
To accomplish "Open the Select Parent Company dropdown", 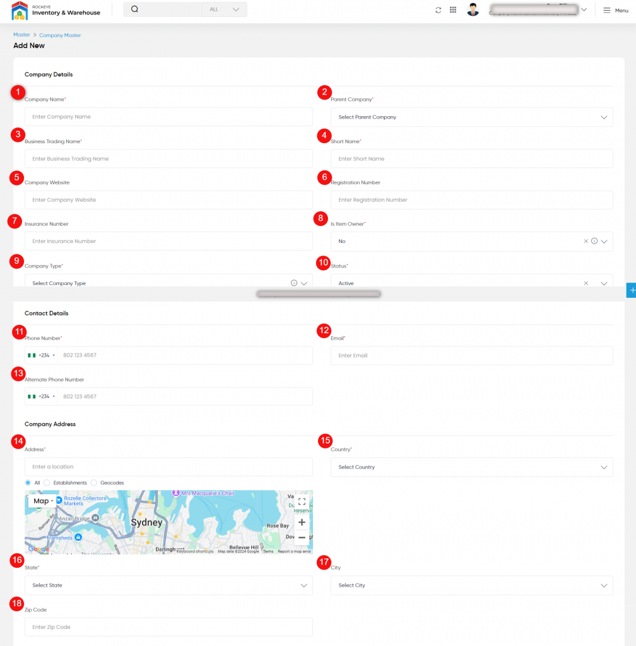I will 472,117.
